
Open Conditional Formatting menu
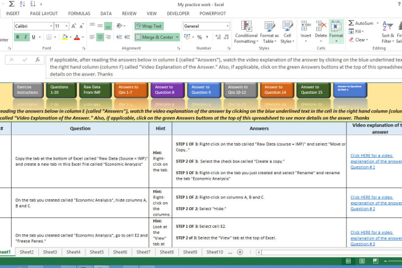[x=247, y=32]
